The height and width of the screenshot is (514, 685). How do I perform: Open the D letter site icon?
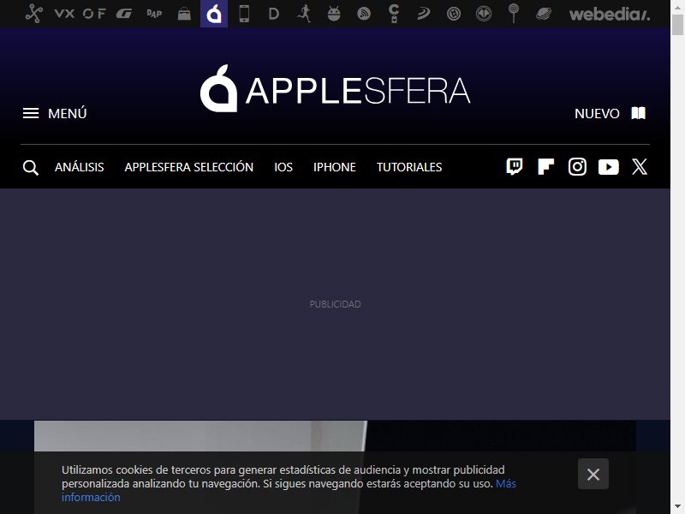274,14
